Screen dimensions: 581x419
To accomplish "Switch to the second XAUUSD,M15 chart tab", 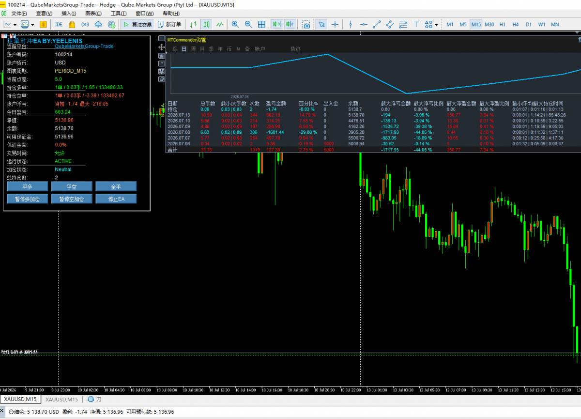I will (x=61, y=400).
